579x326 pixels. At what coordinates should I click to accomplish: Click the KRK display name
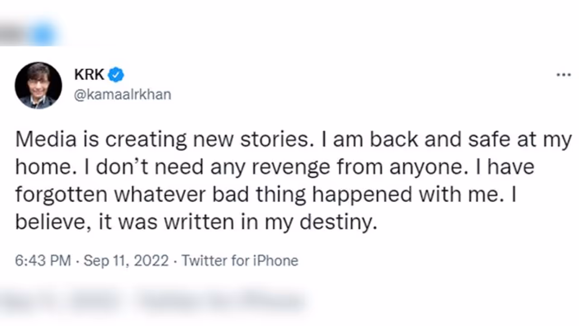[89, 75]
